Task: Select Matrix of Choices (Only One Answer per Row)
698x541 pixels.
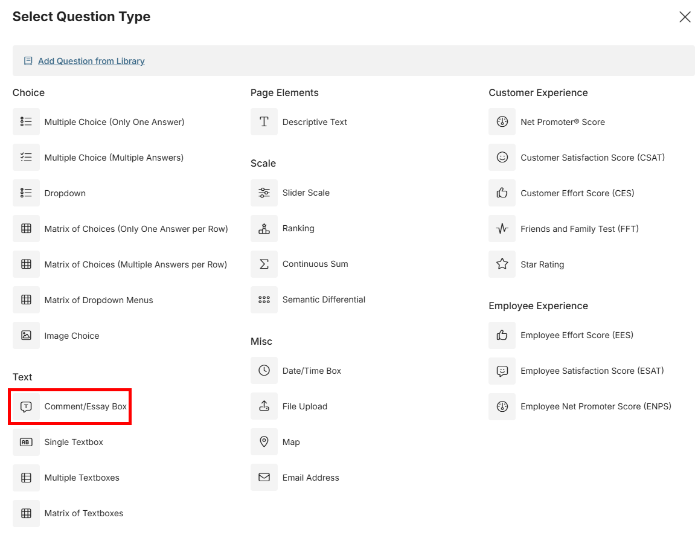Action: (x=136, y=229)
